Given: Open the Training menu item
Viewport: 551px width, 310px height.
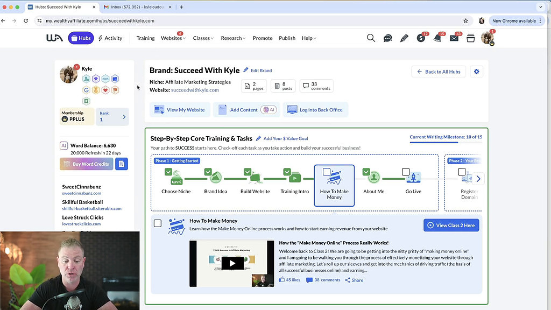Looking at the screenshot, I should point(145,38).
